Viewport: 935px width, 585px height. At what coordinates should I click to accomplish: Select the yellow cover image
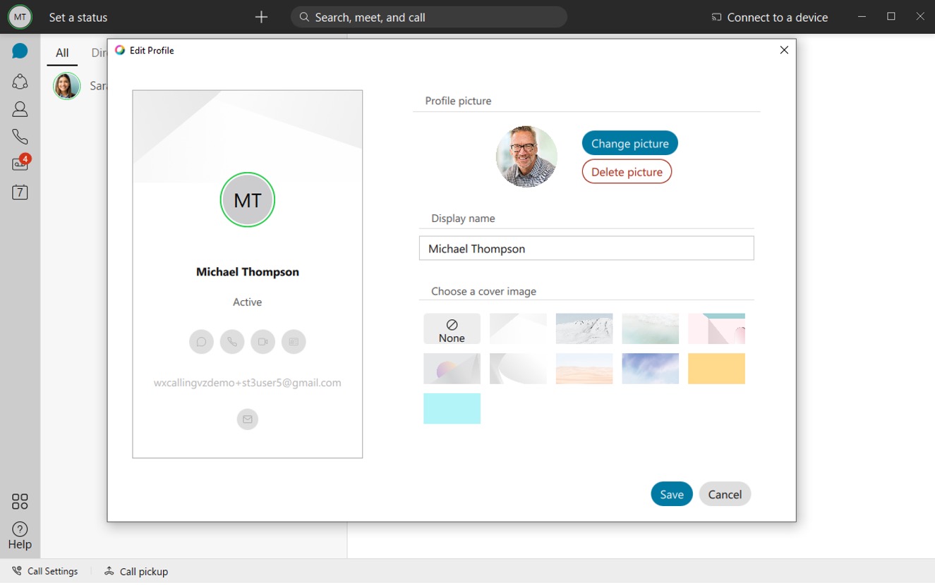pyautogui.click(x=716, y=369)
